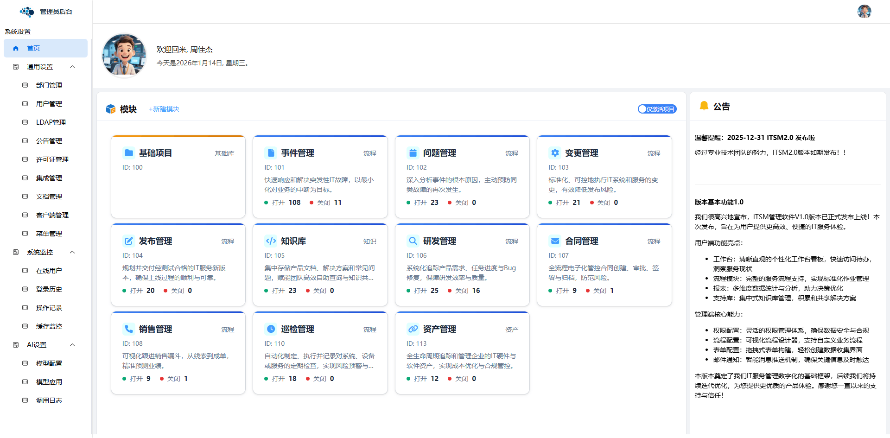
Task: Click the magnifier icon on 研发管理 card
Action: click(413, 241)
